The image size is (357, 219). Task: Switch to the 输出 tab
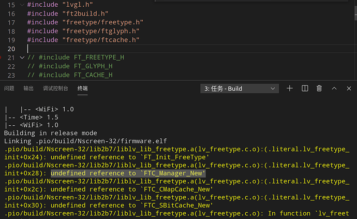click(x=28, y=89)
